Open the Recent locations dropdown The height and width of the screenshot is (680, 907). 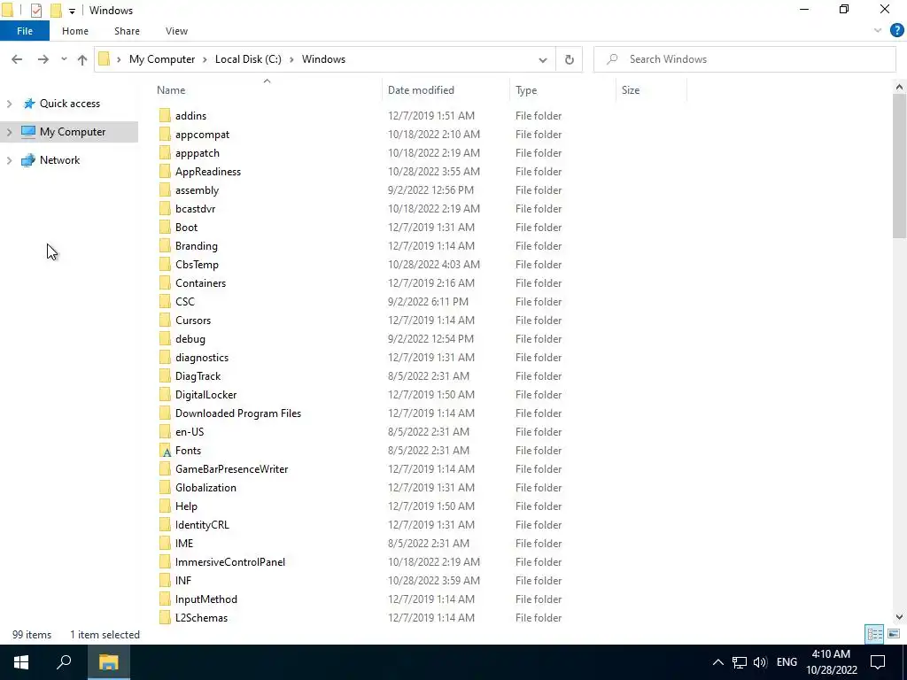(64, 59)
